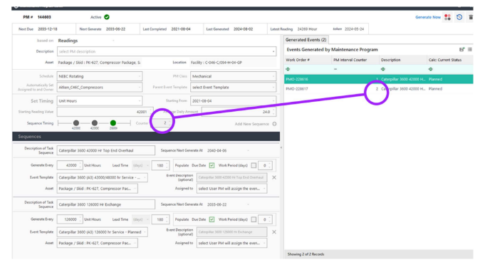Click the Add New Sequence plus icon
Viewport: 480px width, 267px height.
click(274, 124)
